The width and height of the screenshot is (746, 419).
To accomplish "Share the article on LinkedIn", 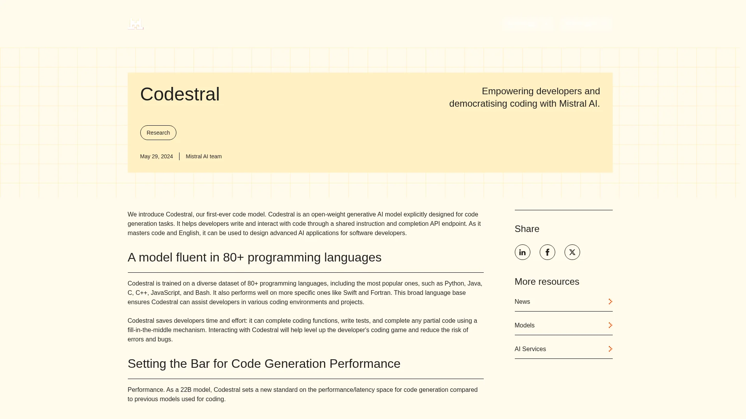I will point(522,252).
